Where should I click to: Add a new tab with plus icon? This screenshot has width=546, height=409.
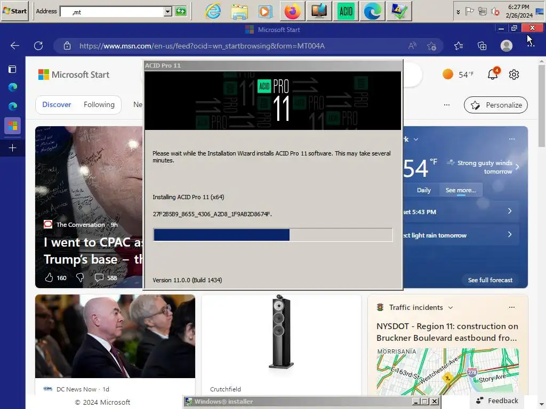13,148
